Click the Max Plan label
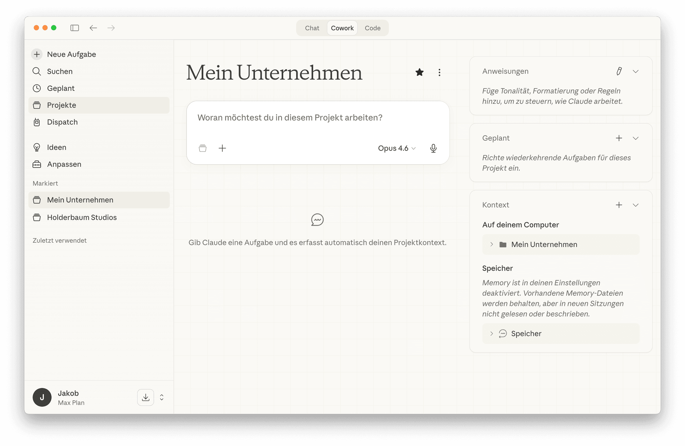 [x=71, y=403]
